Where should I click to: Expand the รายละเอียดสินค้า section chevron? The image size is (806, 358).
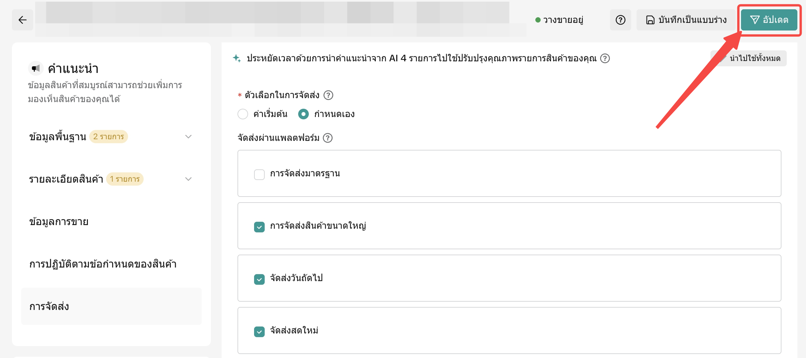[188, 179]
